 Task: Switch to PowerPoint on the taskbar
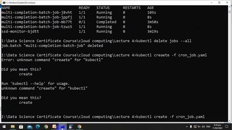(54, 127)
